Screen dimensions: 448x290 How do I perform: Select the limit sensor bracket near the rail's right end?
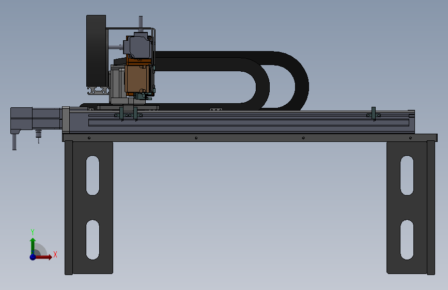pyautogui.click(x=374, y=114)
